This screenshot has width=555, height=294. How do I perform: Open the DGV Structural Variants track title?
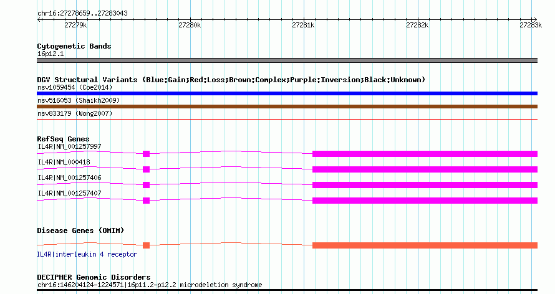pyautogui.click(x=231, y=80)
